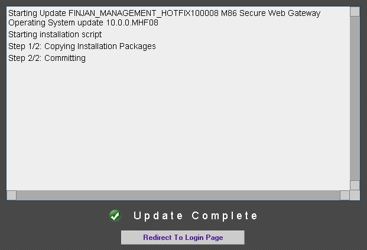This screenshot has width=367, height=250.
Task: Click the horizontal scrollbar right arrow
Action: (345, 195)
